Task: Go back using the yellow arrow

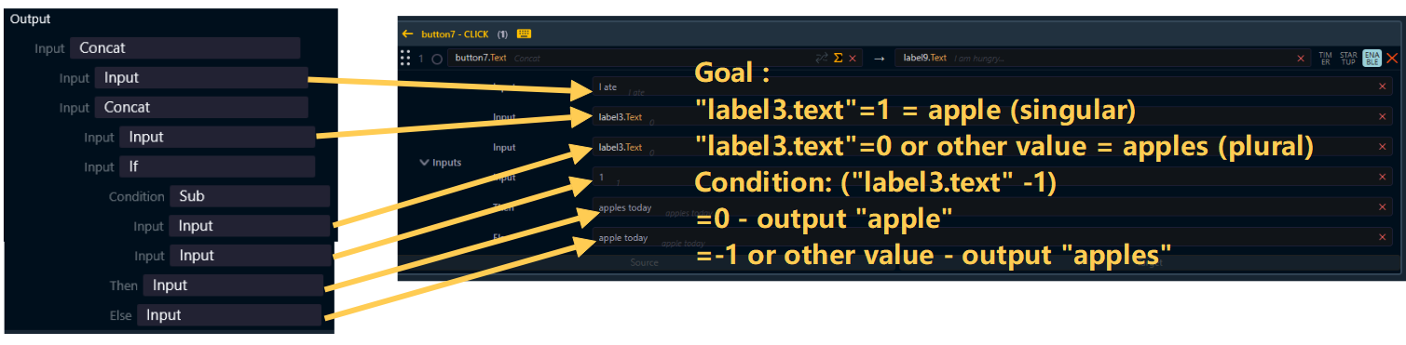Action: (x=406, y=33)
